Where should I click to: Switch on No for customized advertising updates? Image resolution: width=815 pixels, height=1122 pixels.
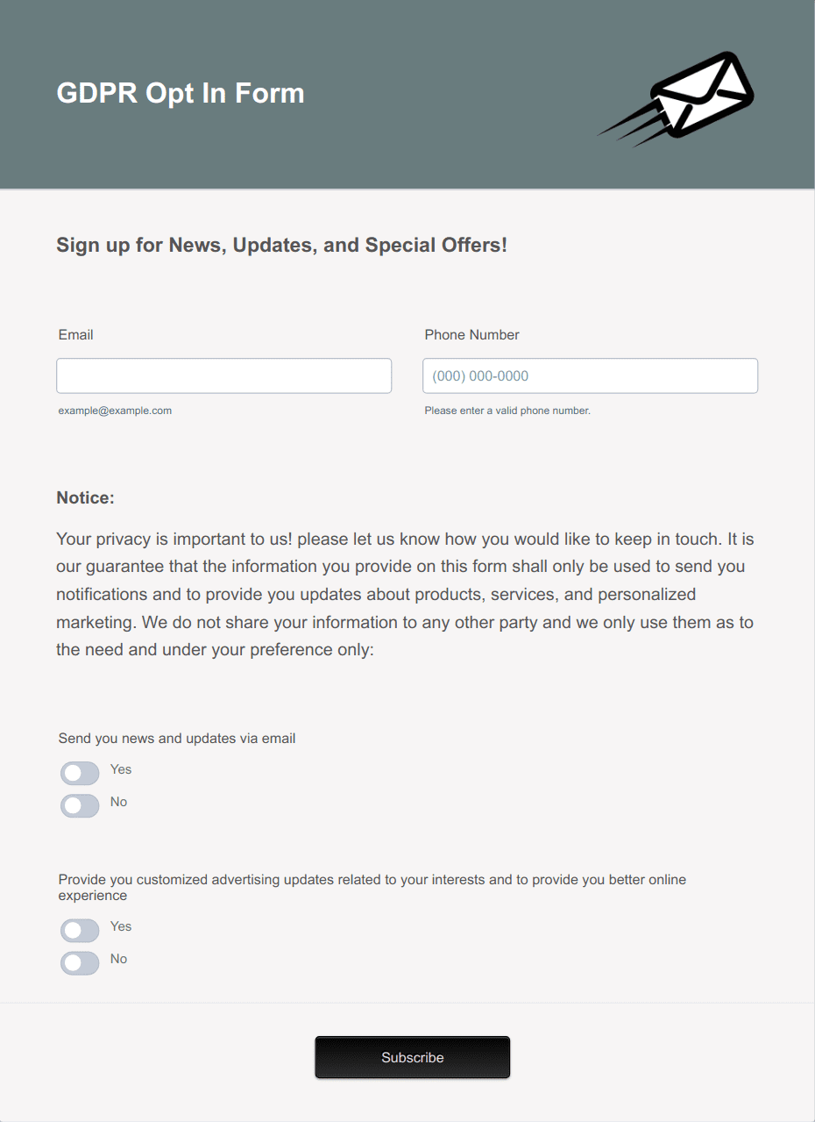80,962
